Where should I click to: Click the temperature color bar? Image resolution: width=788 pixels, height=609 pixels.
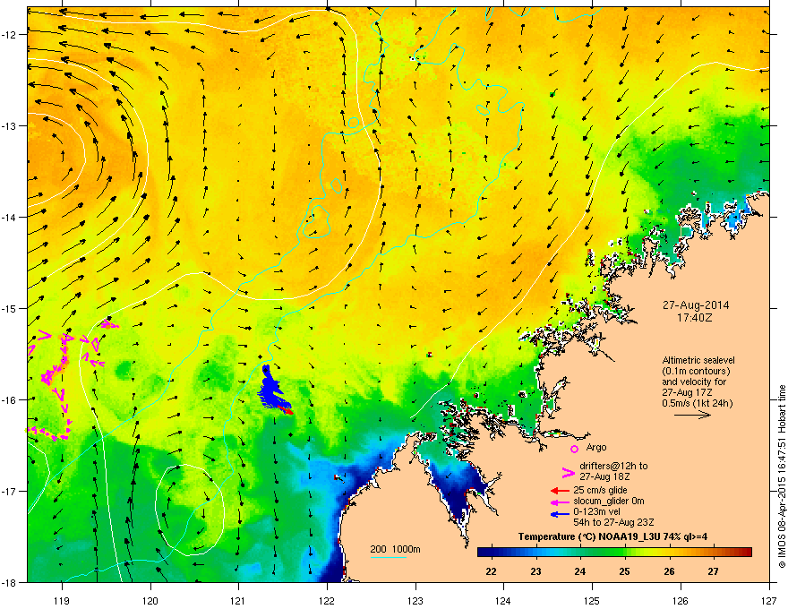point(614,553)
